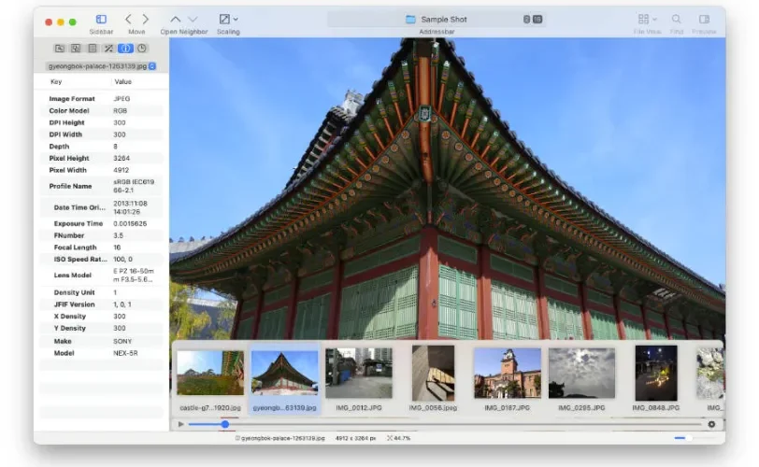This screenshot has height=467, width=759.
Task: Open the next neighbor with the down chevron
Action: tap(193, 20)
